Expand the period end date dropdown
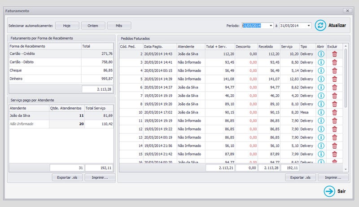359x207 pixels. pos(309,26)
